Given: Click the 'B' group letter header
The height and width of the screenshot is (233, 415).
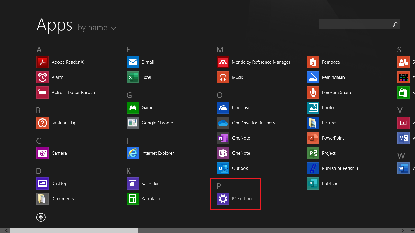Looking at the screenshot, I should (39, 110).
